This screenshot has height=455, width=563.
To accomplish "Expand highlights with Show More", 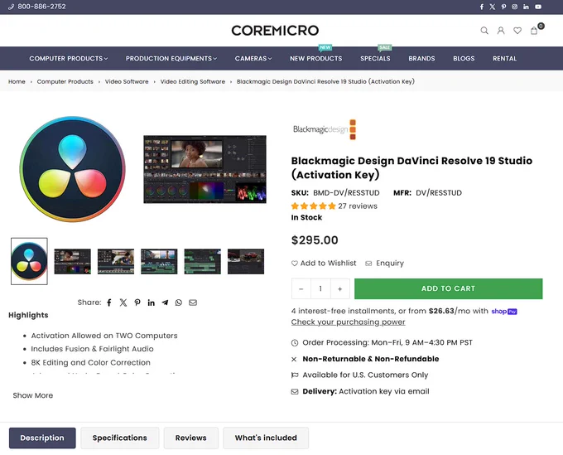I will (33, 395).
